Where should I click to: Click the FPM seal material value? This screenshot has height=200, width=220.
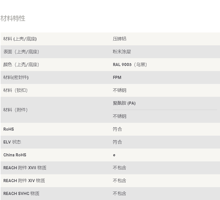pos(117,77)
